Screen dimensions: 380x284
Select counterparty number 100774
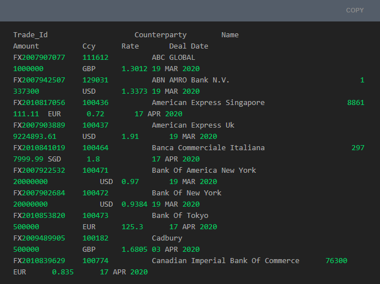click(95, 261)
